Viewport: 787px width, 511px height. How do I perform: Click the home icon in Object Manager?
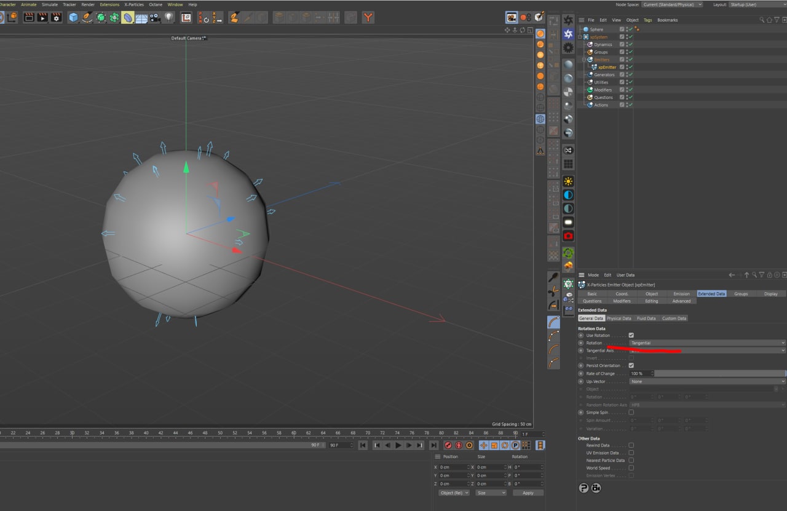(x=769, y=20)
